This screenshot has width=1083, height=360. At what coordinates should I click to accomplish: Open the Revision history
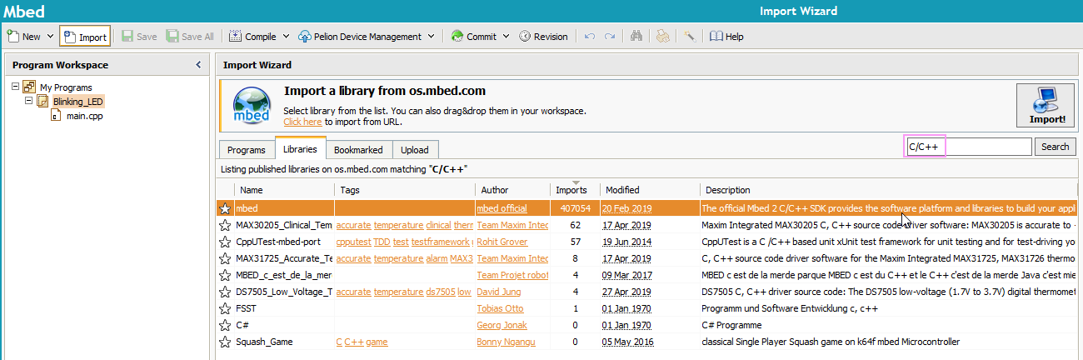click(543, 37)
